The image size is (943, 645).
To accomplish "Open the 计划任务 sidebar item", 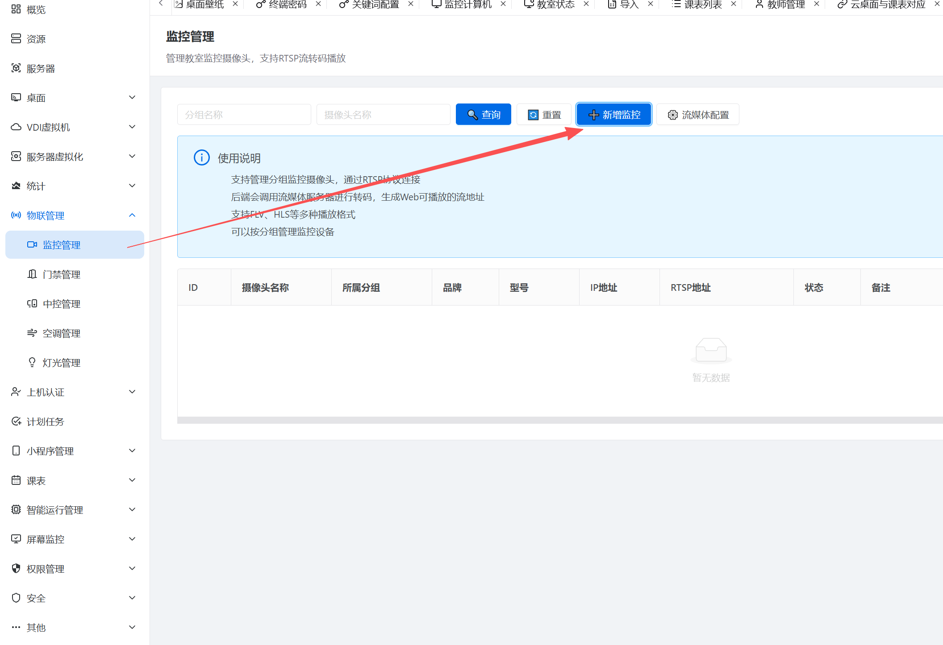I will 46,422.
